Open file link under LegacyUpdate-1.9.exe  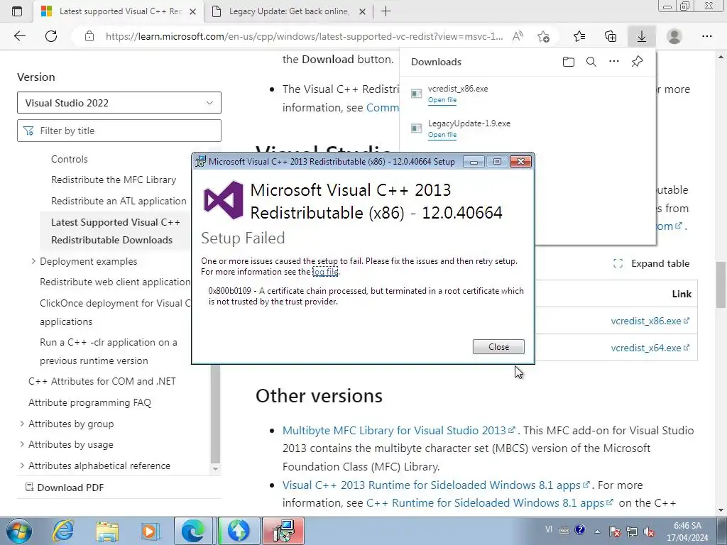pyautogui.click(x=442, y=135)
